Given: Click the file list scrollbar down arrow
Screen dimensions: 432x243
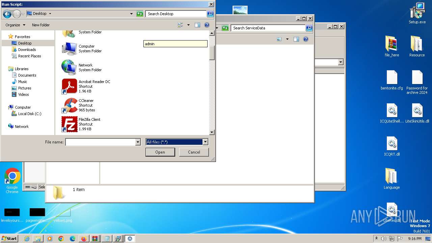Looking at the screenshot, I should [x=212, y=133].
